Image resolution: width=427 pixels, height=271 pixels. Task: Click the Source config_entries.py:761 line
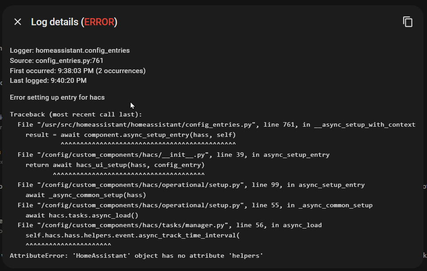tap(56, 61)
